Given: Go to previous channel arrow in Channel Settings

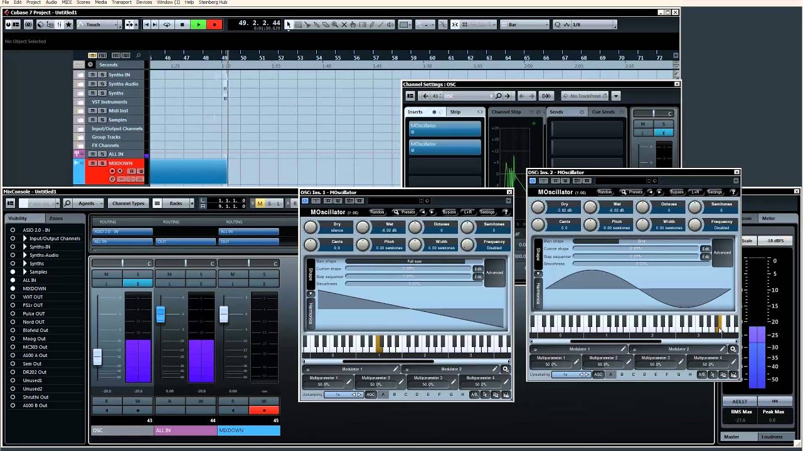Looking at the screenshot, I should pyautogui.click(x=425, y=96).
